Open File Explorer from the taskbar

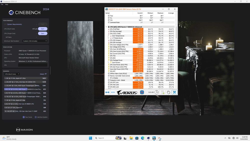pyautogui.click(x=131, y=138)
